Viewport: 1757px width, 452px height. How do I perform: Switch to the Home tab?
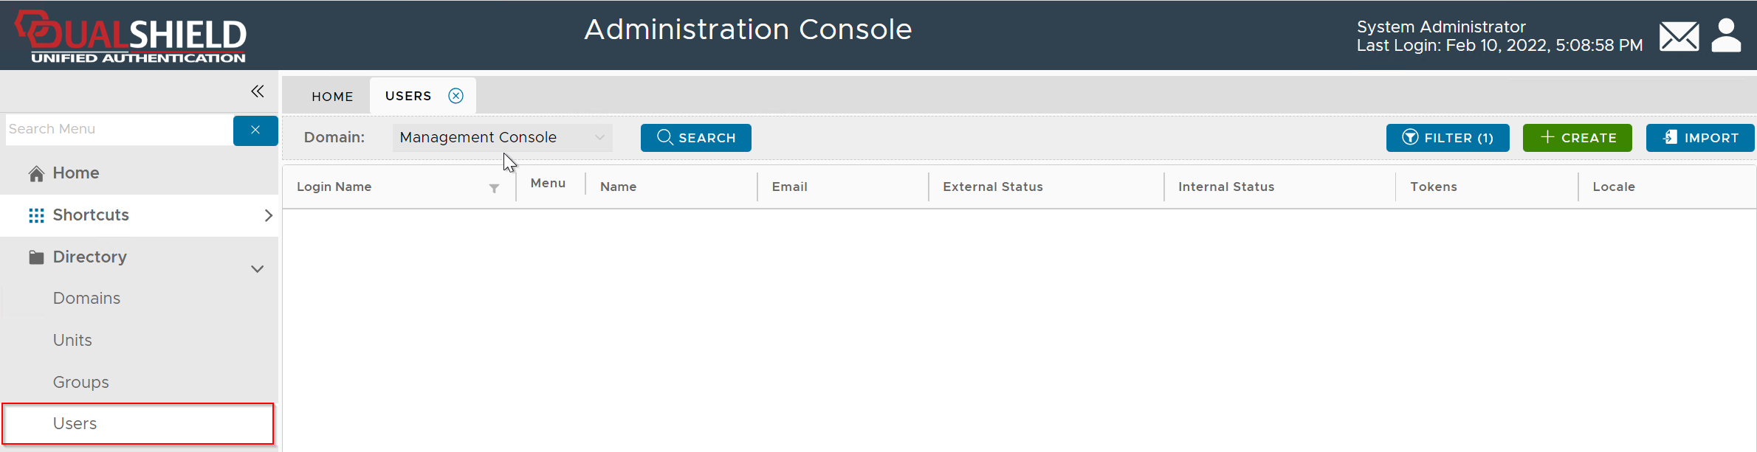click(332, 97)
